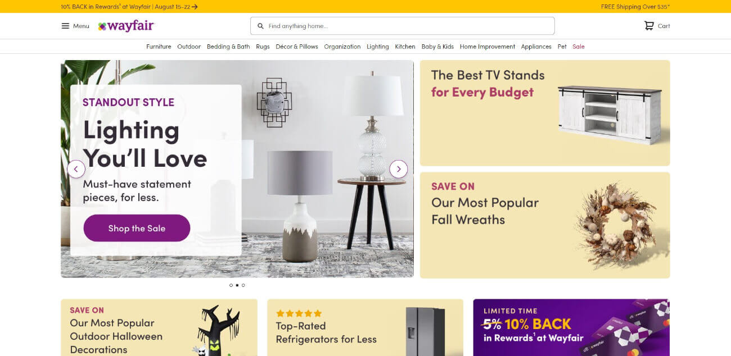Advance carousel with next arrow

[x=398, y=169]
